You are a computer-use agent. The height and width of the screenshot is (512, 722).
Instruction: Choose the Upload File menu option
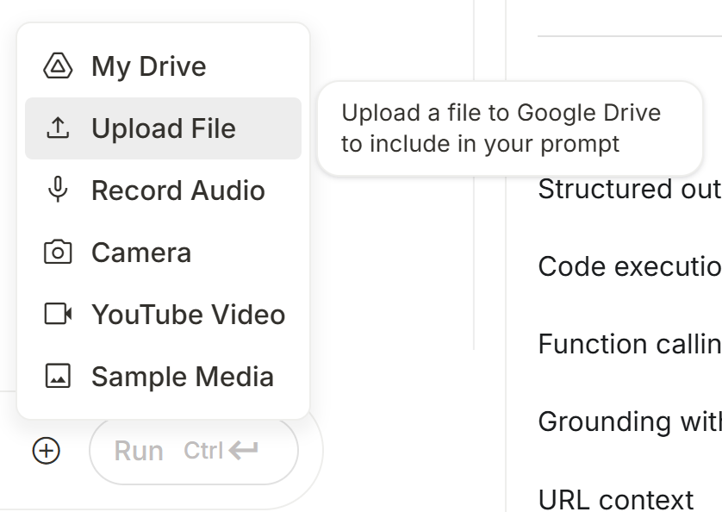pyautogui.click(x=163, y=128)
